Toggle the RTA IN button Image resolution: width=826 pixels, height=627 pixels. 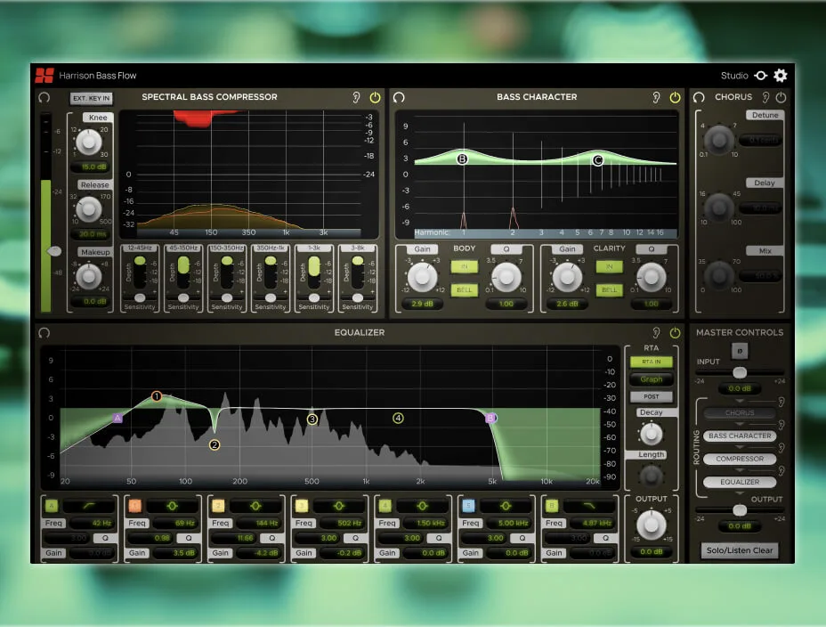[x=651, y=362]
